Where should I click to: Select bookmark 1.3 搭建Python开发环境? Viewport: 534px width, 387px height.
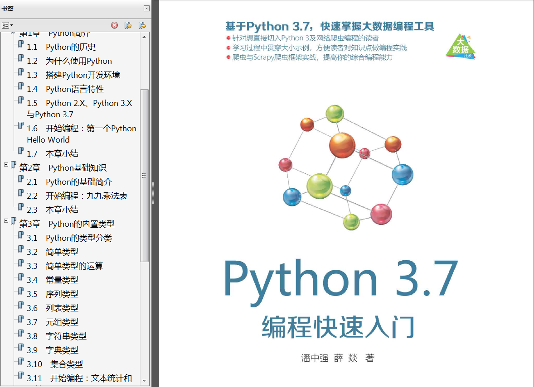click(73, 75)
